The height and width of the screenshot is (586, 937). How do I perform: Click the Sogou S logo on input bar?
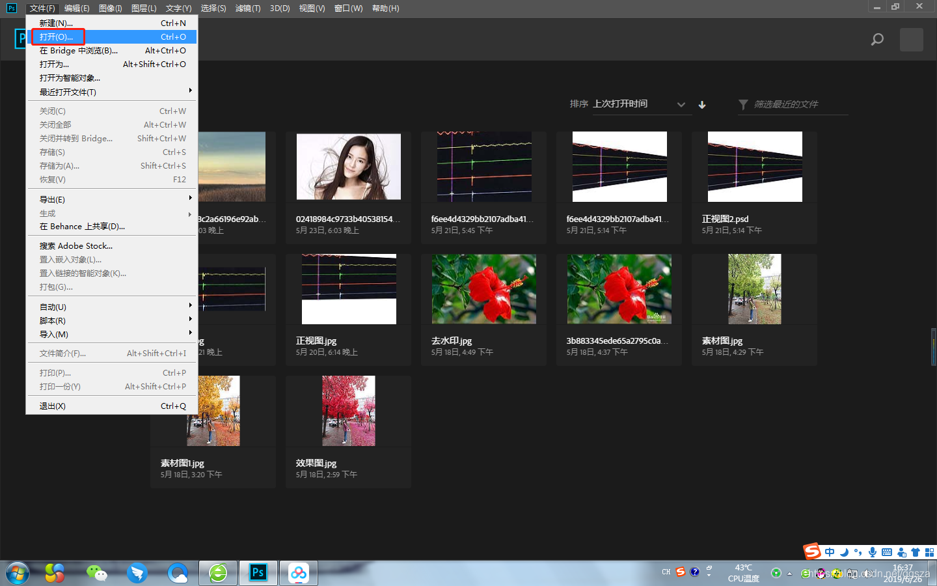point(812,551)
